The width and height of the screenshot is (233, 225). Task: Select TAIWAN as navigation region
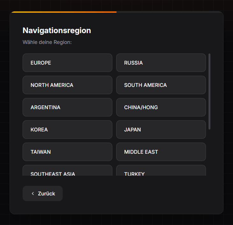tap(67, 152)
